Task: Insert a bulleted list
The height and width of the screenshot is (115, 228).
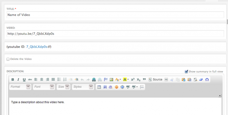Action: pyautogui.click(x=59, y=80)
